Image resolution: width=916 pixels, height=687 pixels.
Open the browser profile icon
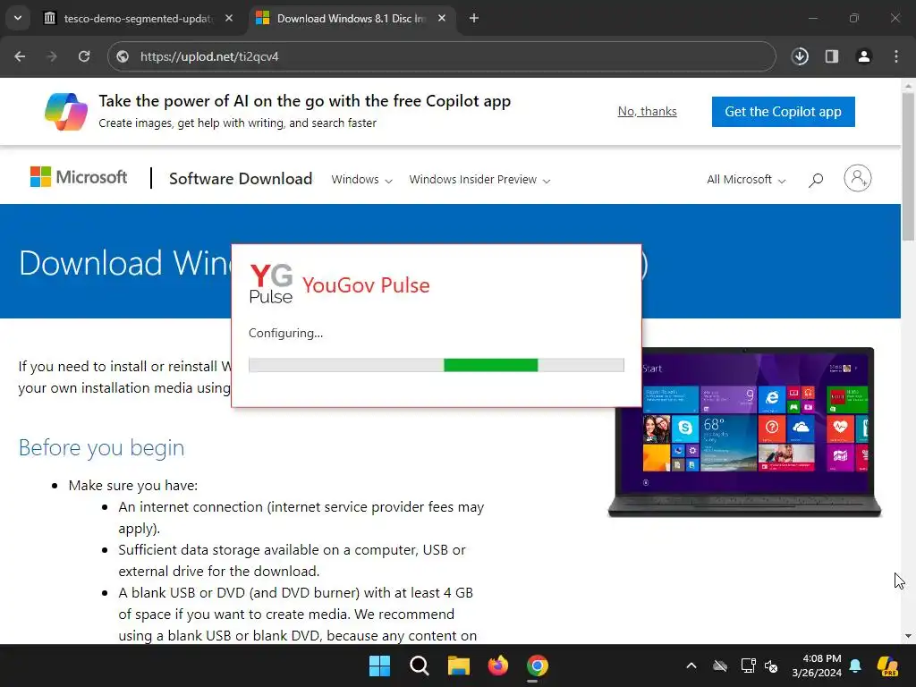[864, 56]
